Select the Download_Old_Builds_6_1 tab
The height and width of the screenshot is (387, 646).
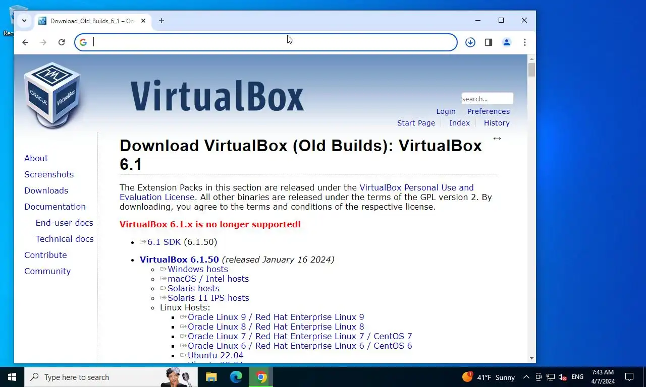[x=92, y=21]
